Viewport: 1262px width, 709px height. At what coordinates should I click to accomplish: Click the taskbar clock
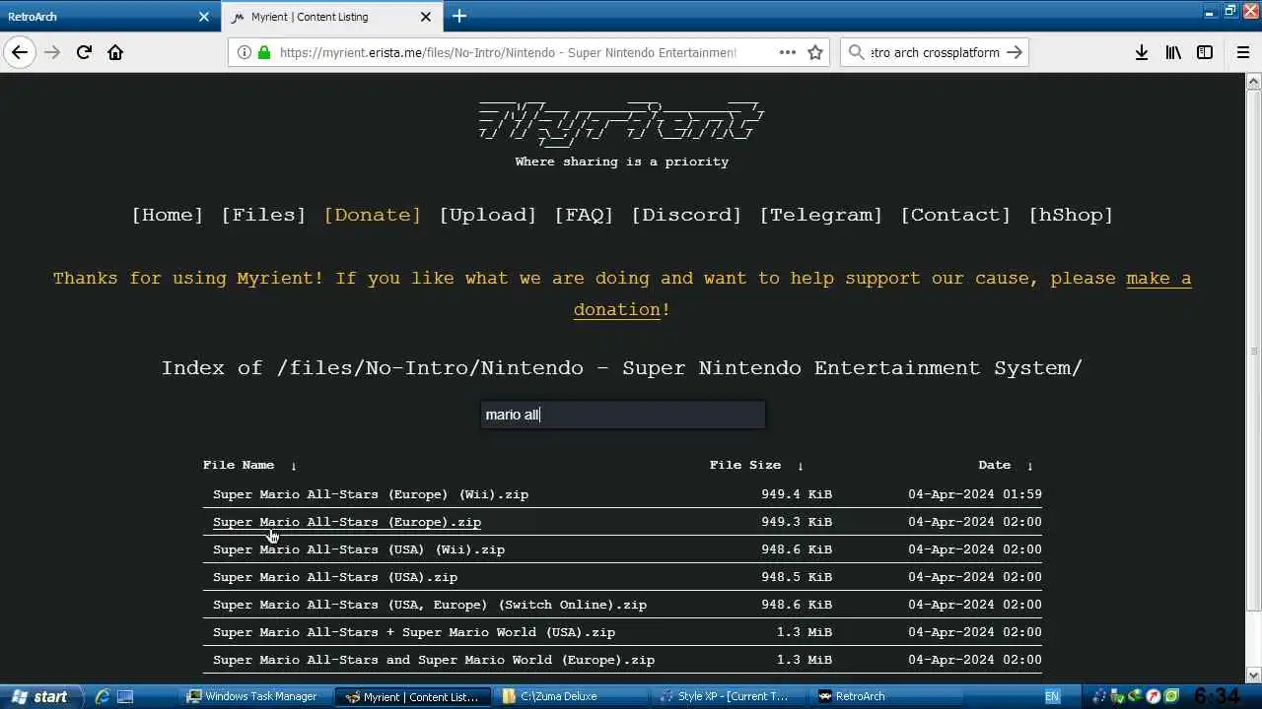click(x=1217, y=697)
